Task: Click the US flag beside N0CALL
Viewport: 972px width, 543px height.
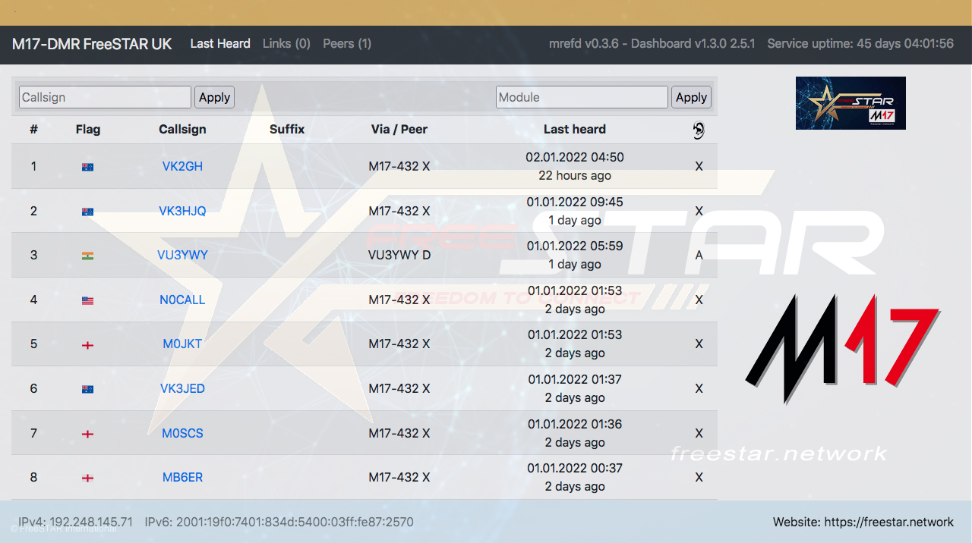Action: coord(88,300)
